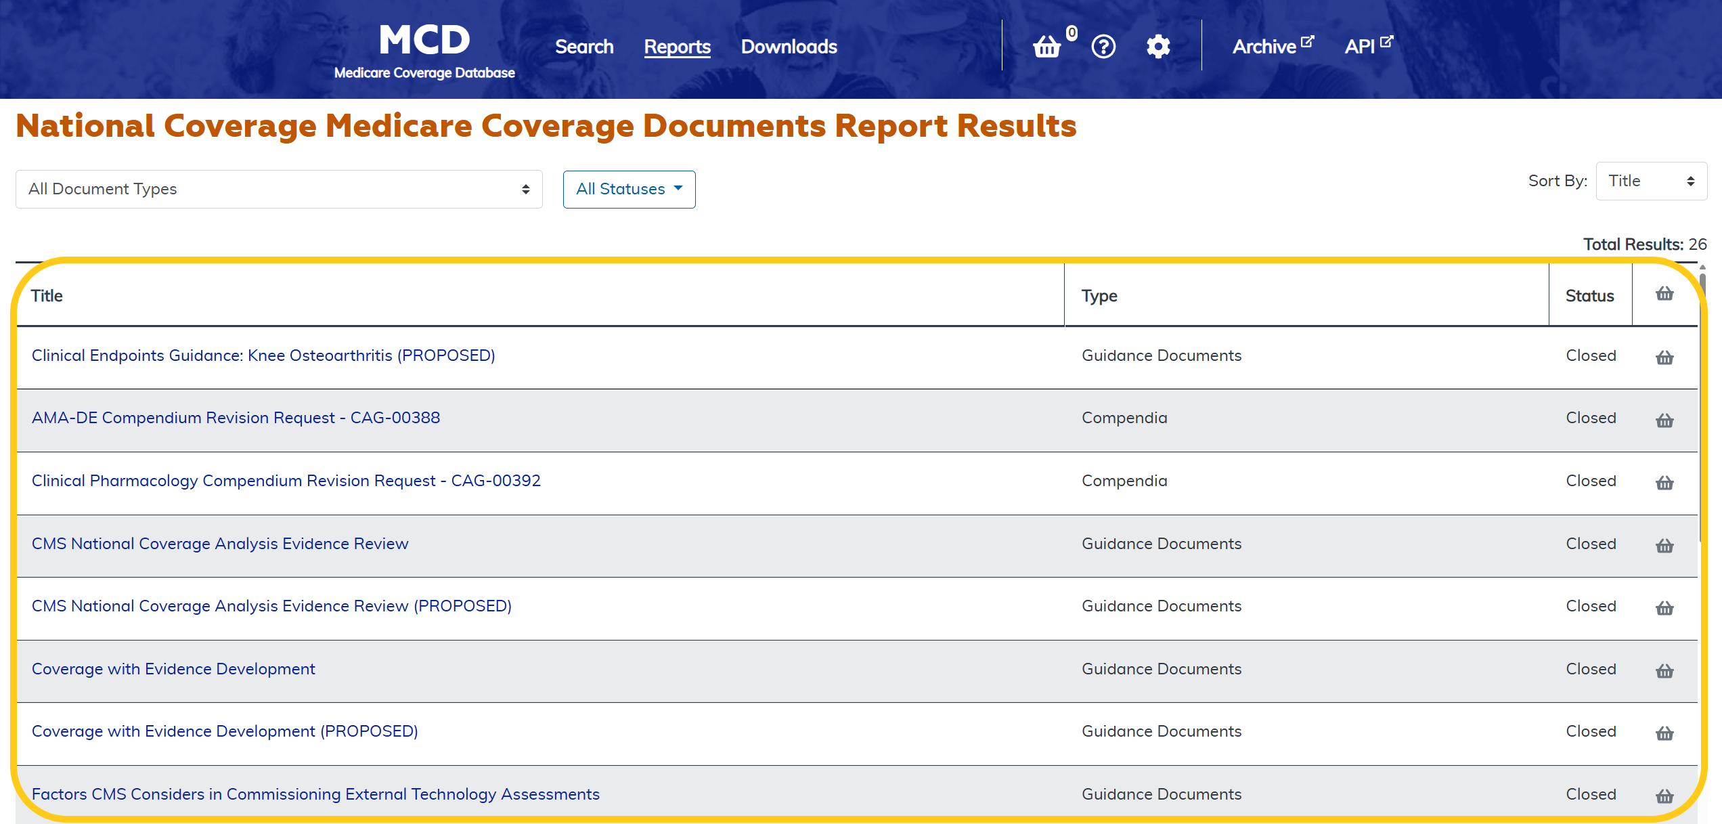
Task: Open CMS National Coverage Analysis Evidence Review link
Action: click(x=220, y=544)
